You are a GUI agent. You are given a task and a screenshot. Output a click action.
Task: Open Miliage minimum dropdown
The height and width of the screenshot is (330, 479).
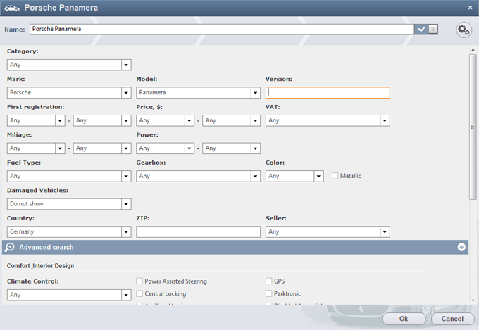click(36, 148)
